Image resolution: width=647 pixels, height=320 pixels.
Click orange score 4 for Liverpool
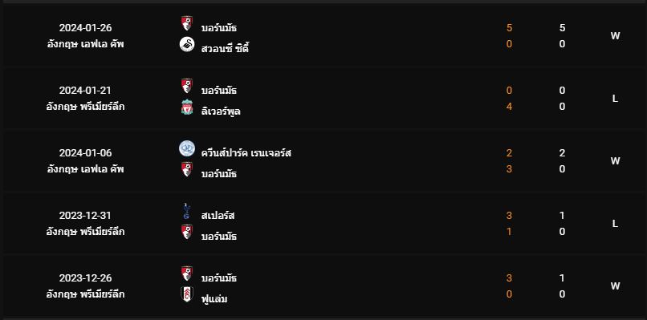[x=509, y=107]
